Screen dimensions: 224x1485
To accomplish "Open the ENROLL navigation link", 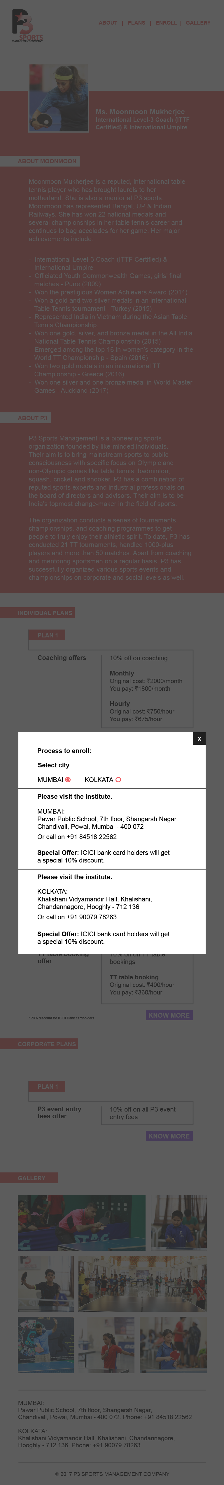I will [166, 23].
